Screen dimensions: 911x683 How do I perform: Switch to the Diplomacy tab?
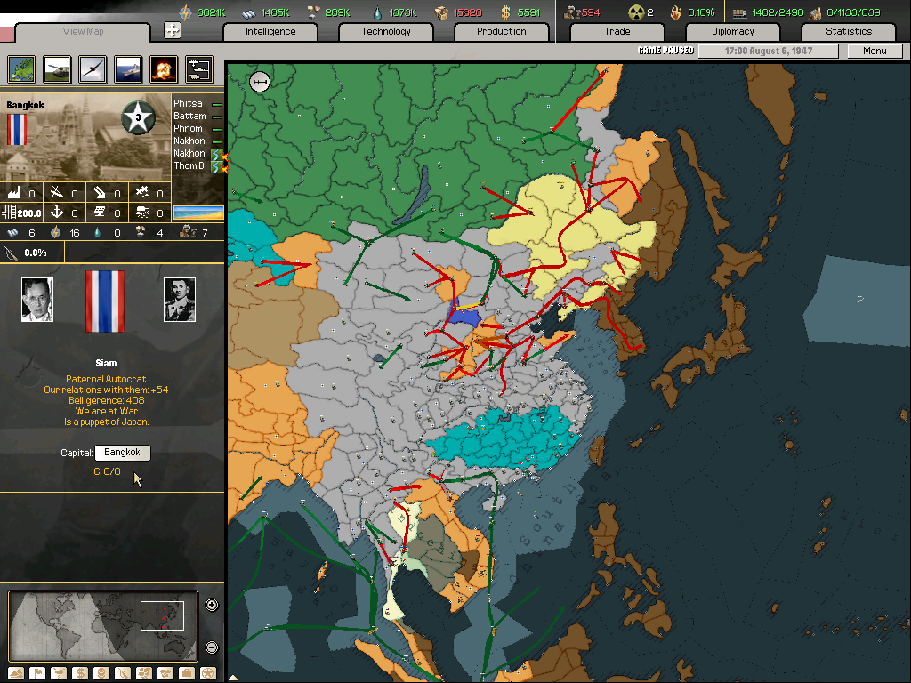732,32
